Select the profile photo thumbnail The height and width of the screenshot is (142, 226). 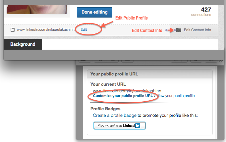pyautogui.click(x=37, y=10)
